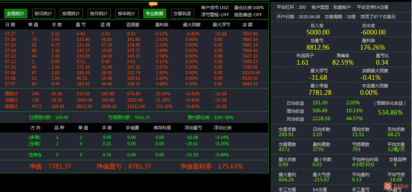
Task: Switch to 按日统计 tab
Action: click(x=44, y=13)
